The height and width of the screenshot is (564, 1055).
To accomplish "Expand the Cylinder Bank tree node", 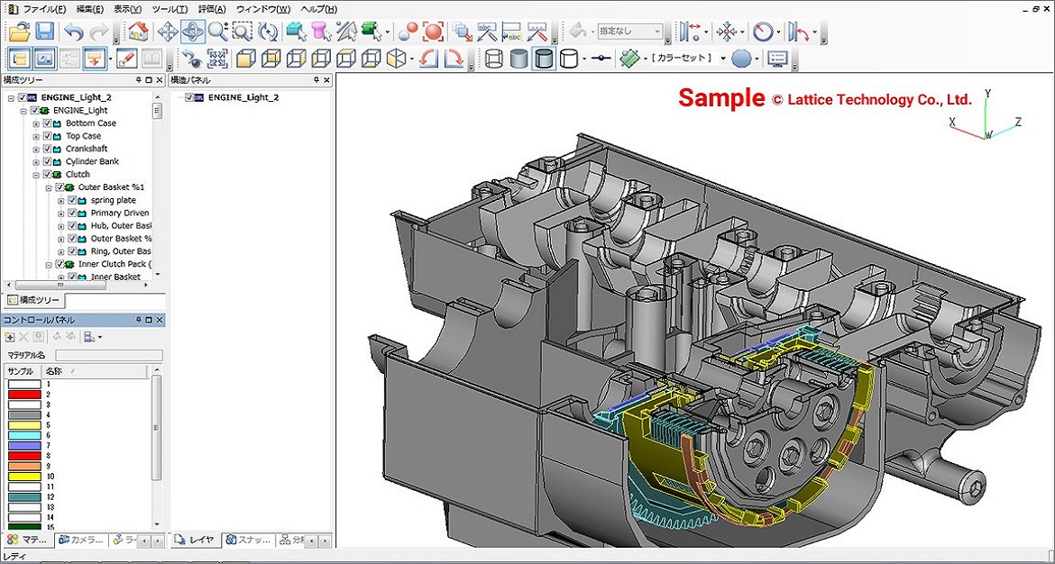I will point(36,162).
